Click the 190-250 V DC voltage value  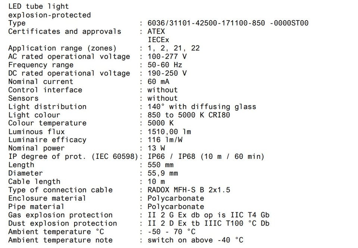click(167, 73)
